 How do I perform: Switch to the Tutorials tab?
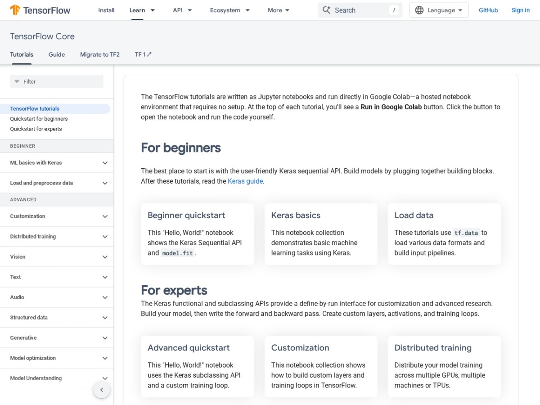point(22,54)
